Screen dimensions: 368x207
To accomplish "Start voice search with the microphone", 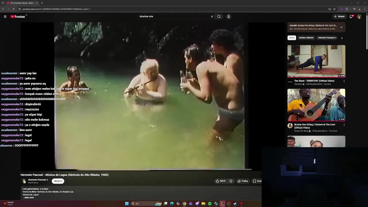I will [229, 16].
